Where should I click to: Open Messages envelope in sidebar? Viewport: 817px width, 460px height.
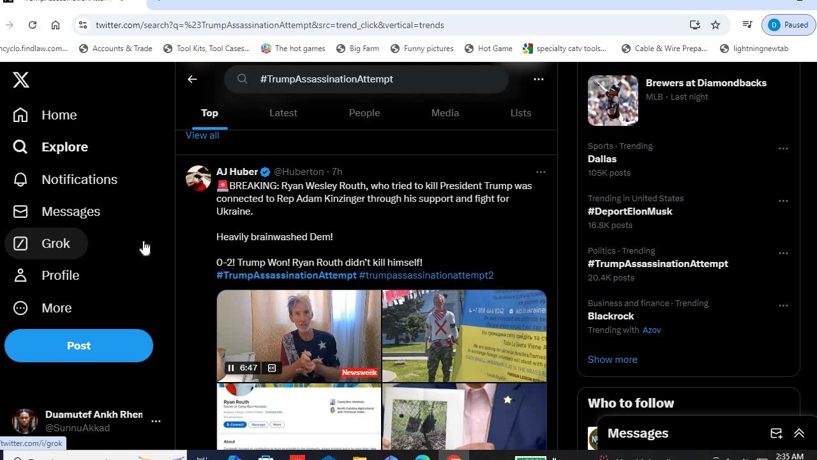point(57,211)
